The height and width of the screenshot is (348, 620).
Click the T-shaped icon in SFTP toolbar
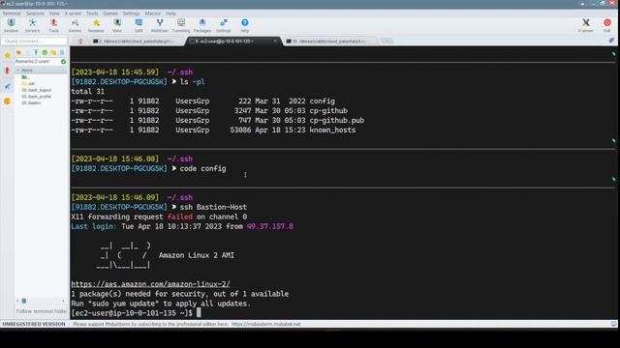(x=36, y=52)
